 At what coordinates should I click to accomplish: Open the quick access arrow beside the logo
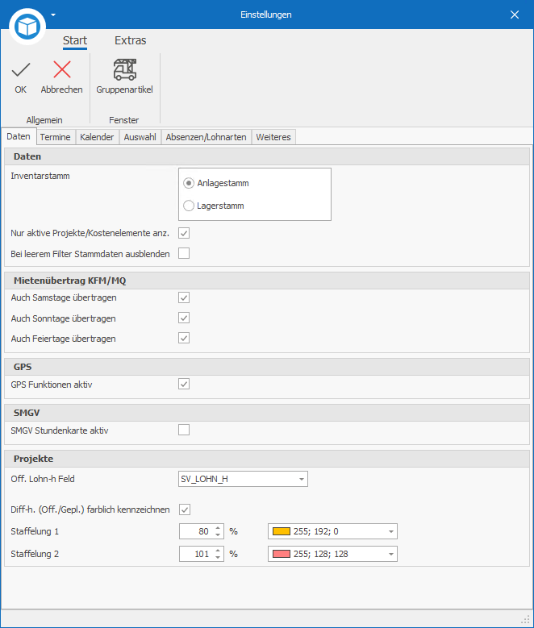coord(53,15)
